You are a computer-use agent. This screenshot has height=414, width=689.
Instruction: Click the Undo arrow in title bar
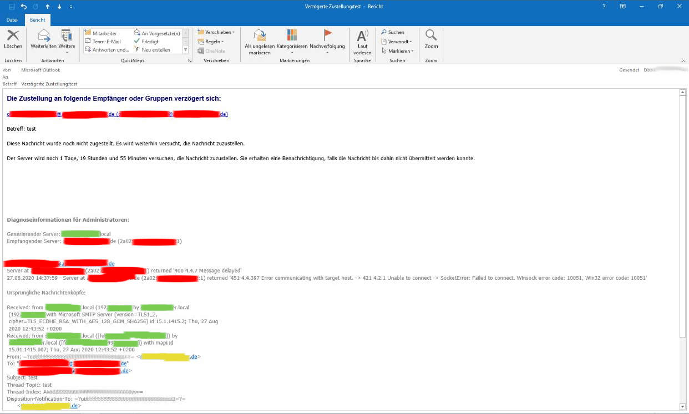[x=24, y=6]
